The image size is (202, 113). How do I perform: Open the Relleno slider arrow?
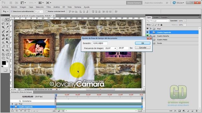coord(185,25)
